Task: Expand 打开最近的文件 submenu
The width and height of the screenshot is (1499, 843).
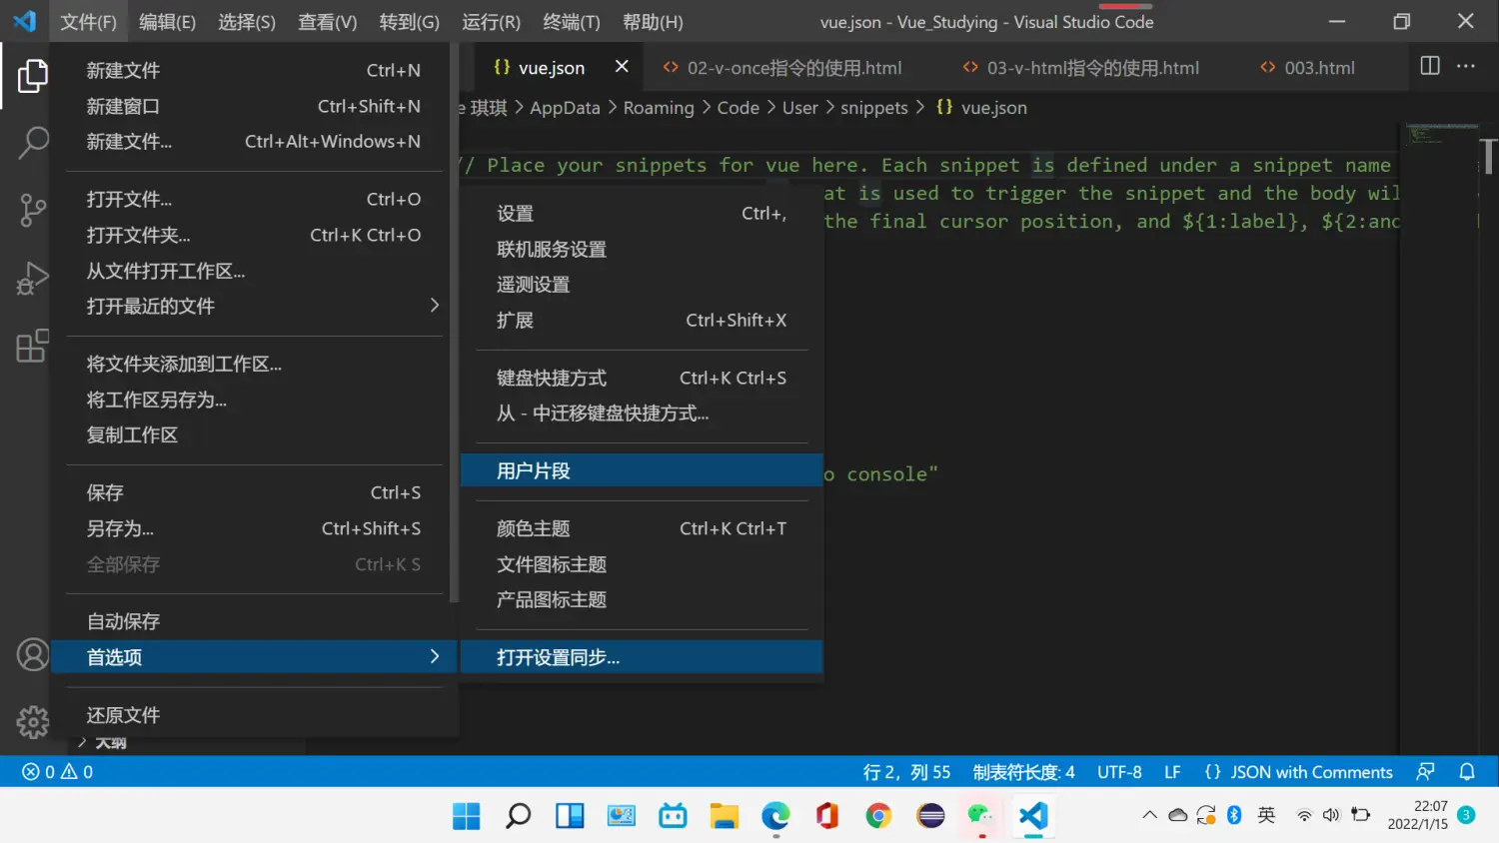Action: click(x=254, y=306)
